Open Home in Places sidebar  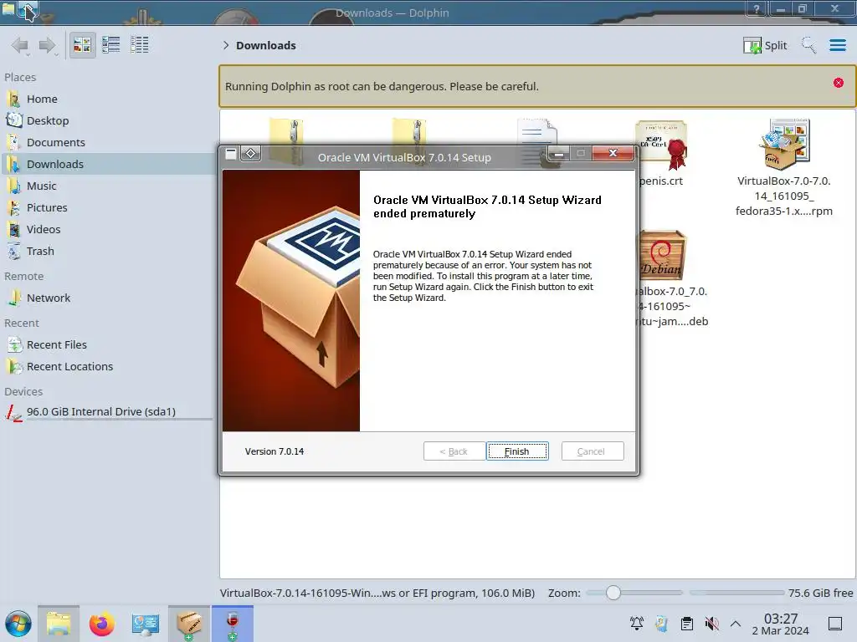pyautogui.click(x=106, y=99)
